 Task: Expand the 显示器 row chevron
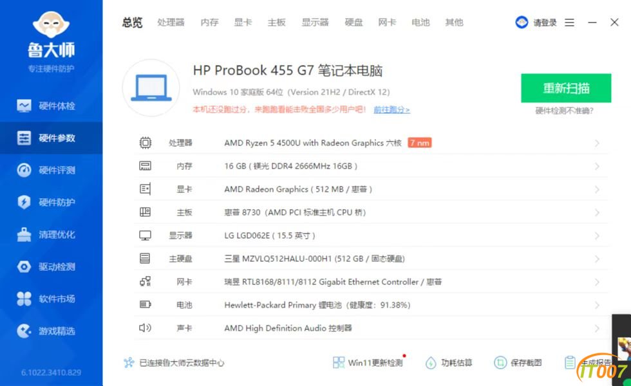[597, 235]
